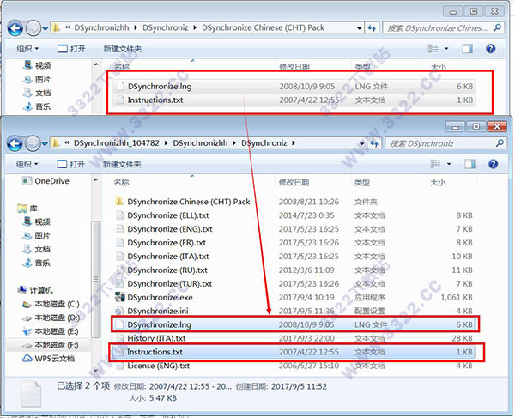The height and width of the screenshot is (418, 515).
Task: Open 文档 library in front window sidebar
Action: pos(37,249)
